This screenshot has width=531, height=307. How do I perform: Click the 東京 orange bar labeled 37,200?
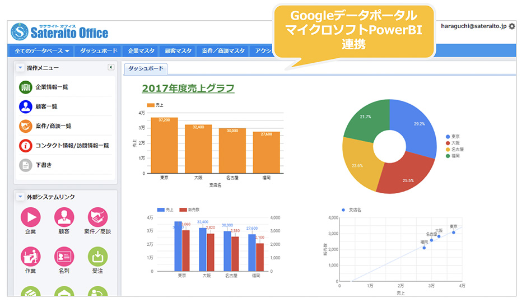(164, 146)
